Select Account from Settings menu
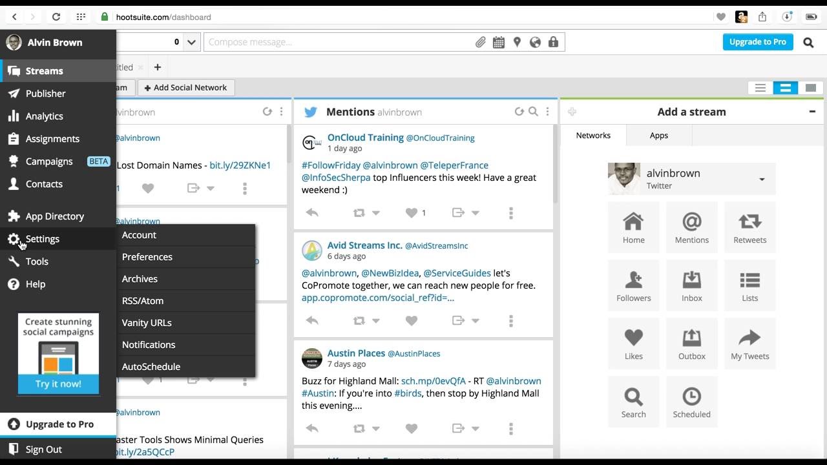This screenshot has height=465, width=827. [x=186, y=235]
